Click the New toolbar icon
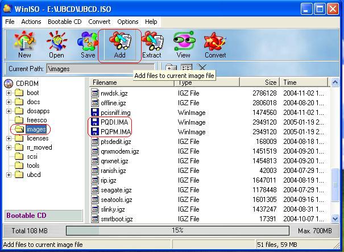Screen dimensions: 344x252 click(24, 45)
